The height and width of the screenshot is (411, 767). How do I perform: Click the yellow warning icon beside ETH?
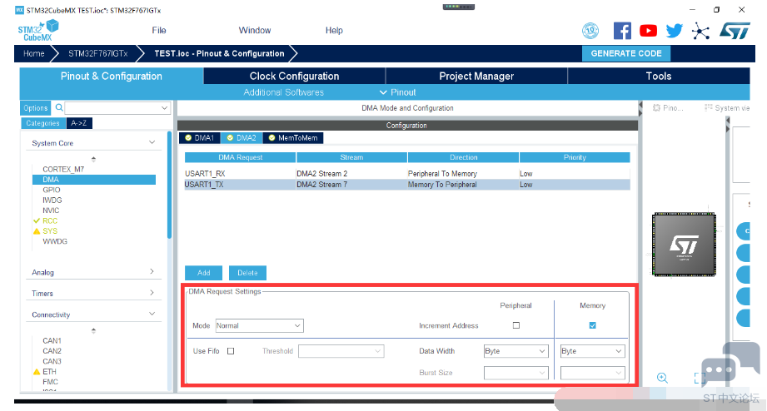click(37, 372)
